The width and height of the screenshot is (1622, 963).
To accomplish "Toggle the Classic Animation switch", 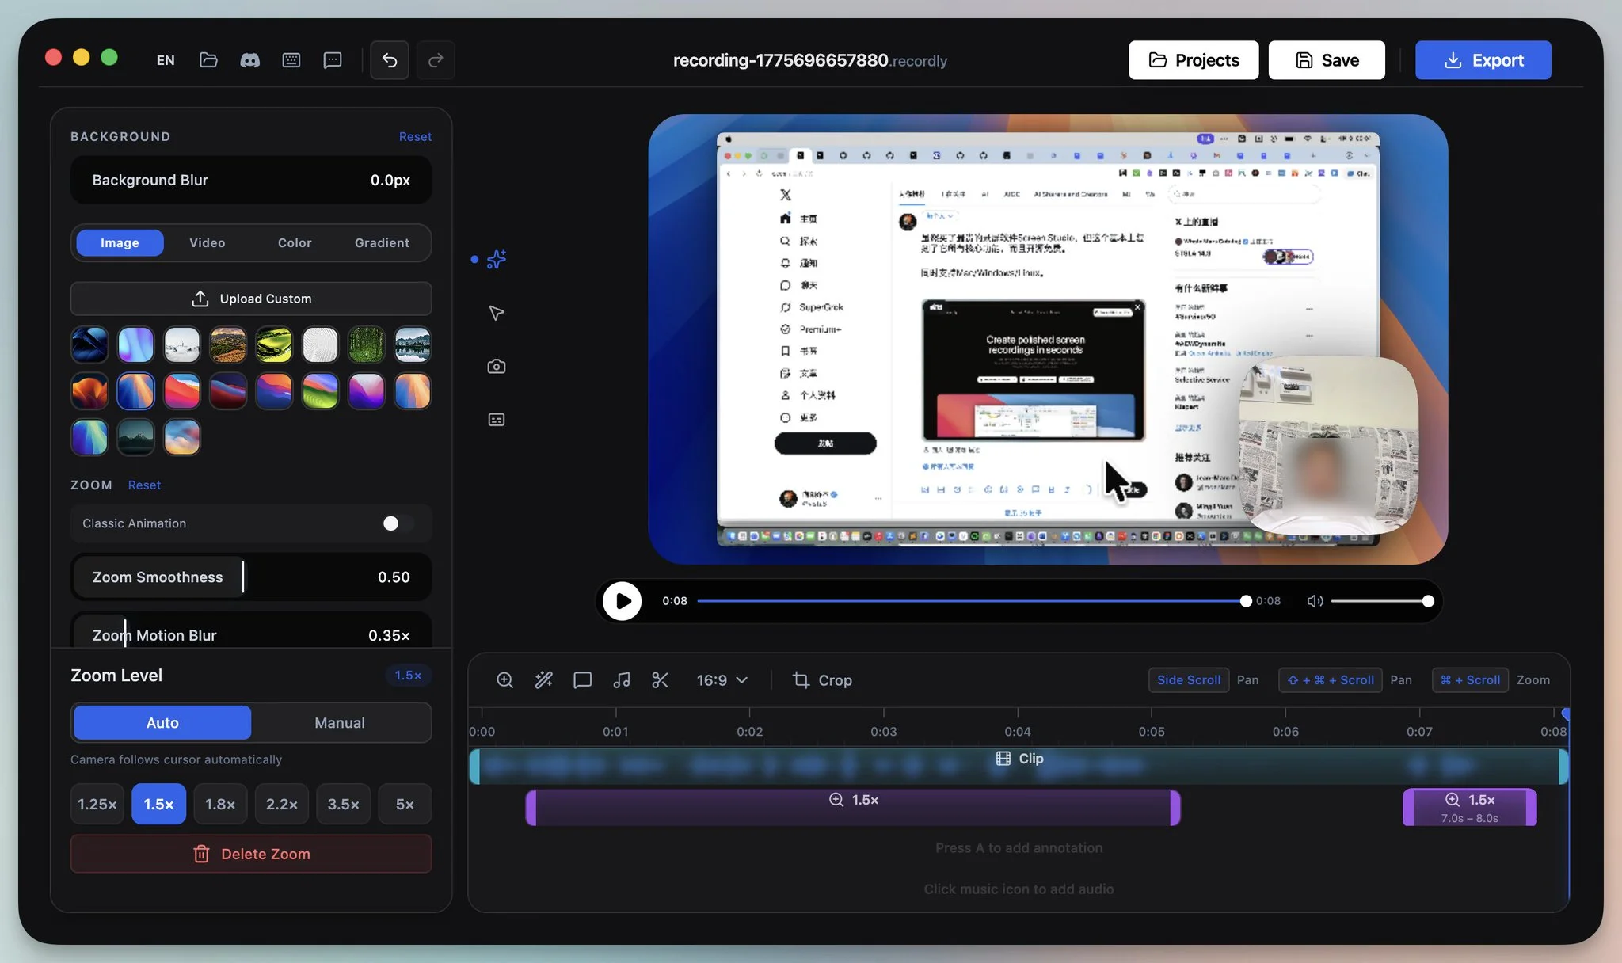I will (396, 523).
